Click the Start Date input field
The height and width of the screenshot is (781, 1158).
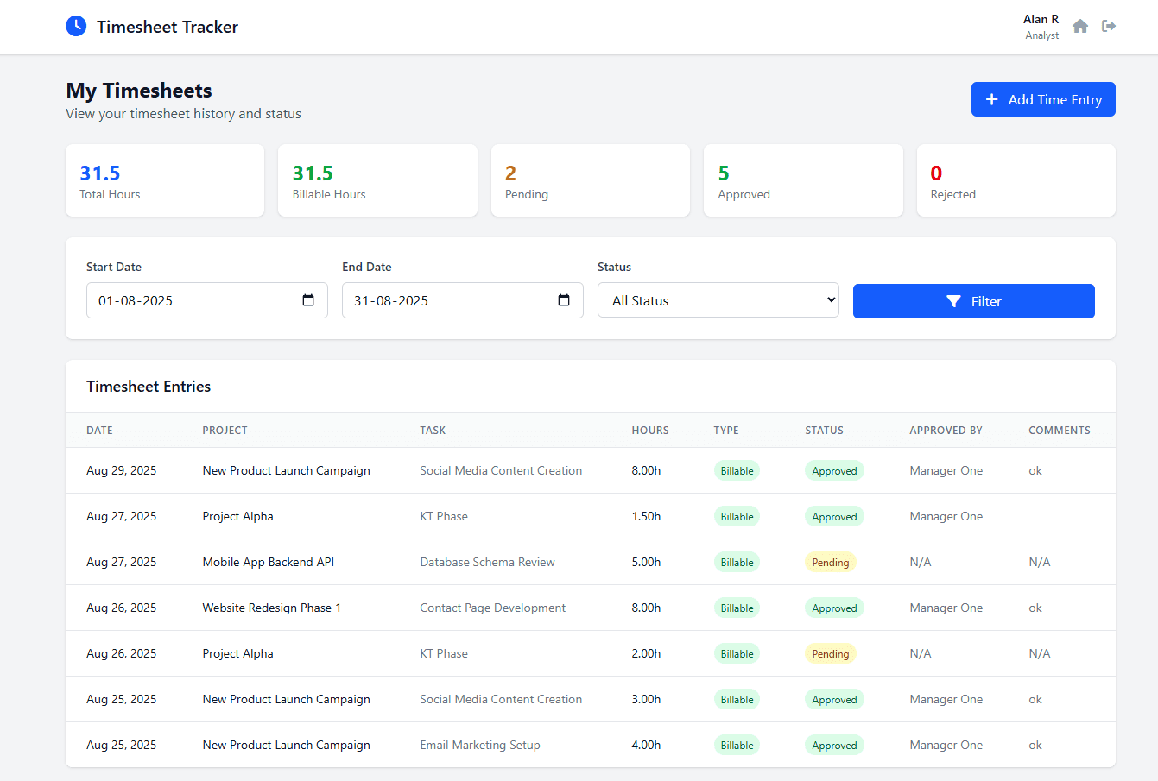click(x=190, y=299)
